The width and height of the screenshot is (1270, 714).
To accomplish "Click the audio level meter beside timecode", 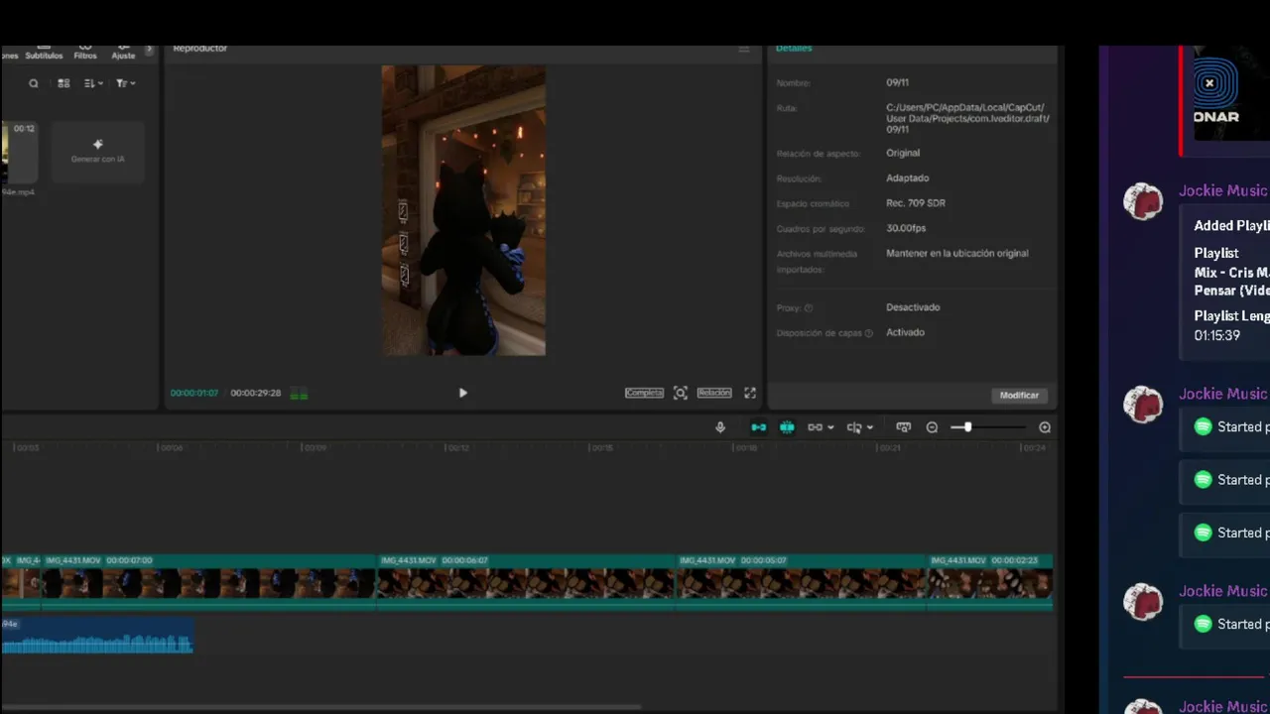I will click(x=299, y=394).
